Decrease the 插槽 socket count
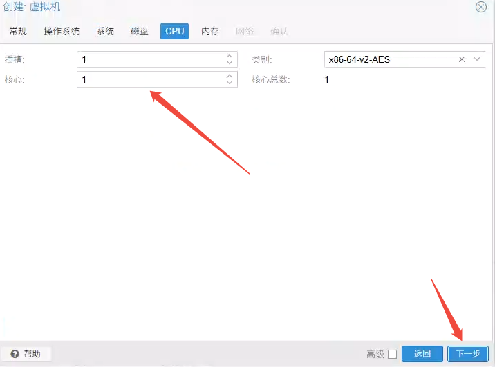The image size is (495, 367). point(230,63)
